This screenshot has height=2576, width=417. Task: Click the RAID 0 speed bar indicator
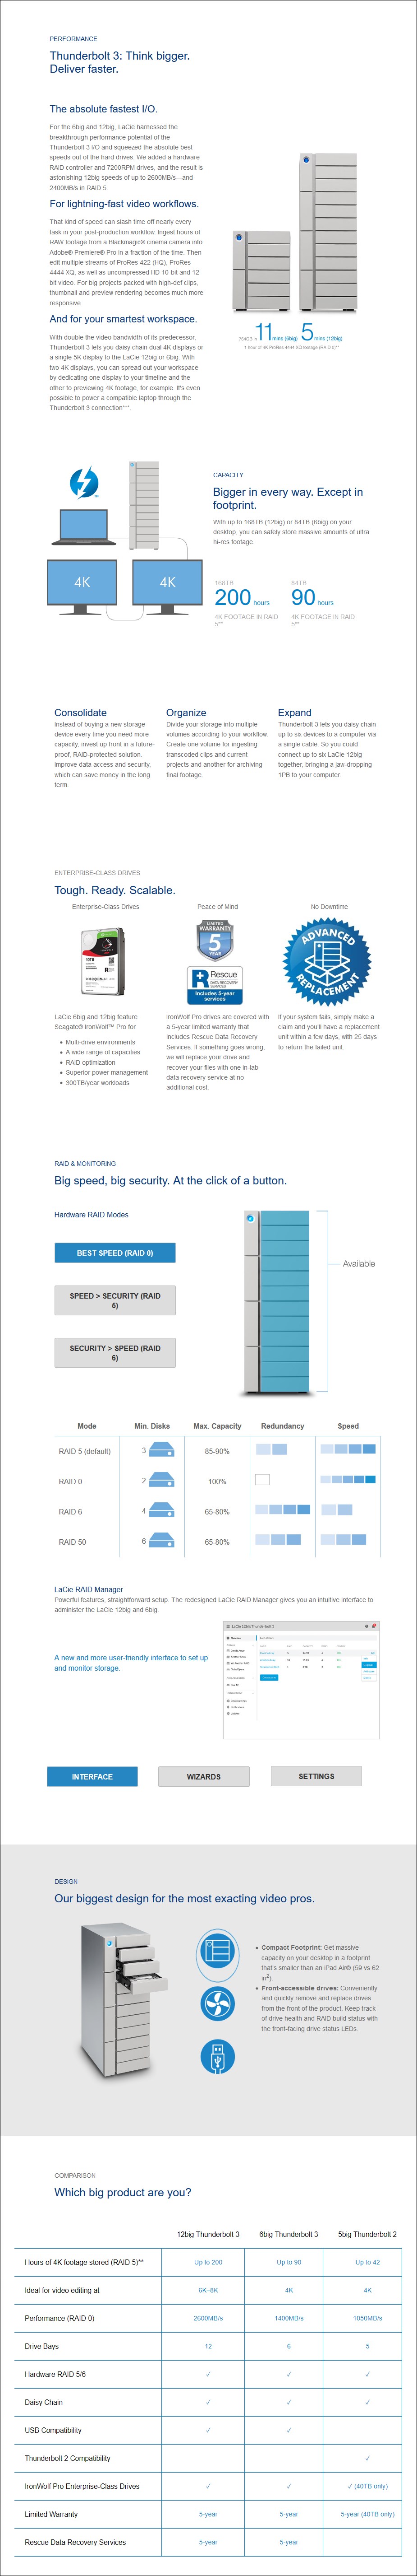tap(347, 1479)
